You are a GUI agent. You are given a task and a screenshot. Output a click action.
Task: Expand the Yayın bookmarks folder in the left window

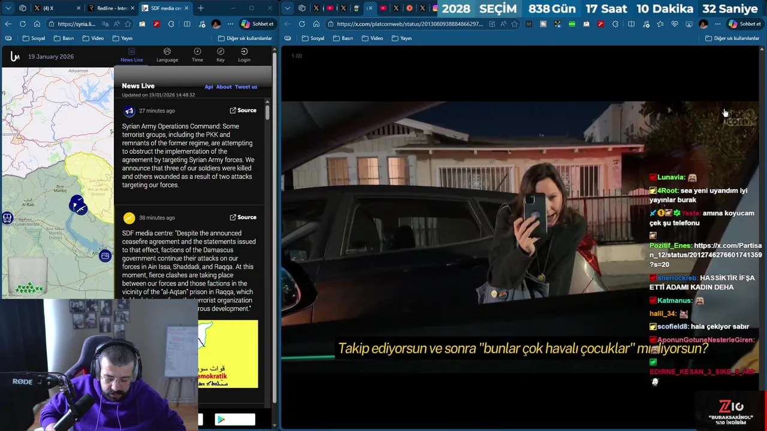click(x=122, y=38)
